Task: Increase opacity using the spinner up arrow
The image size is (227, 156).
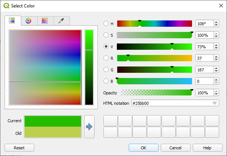Action: 216,91
